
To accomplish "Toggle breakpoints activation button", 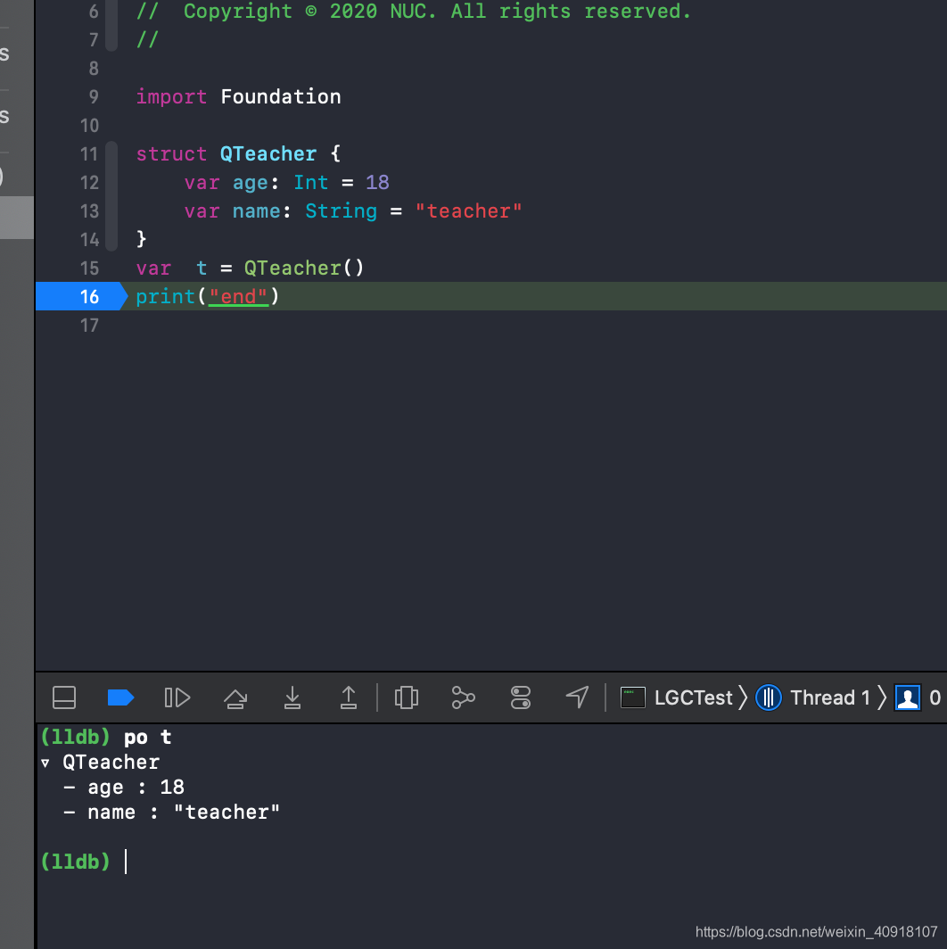I will click(x=120, y=697).
